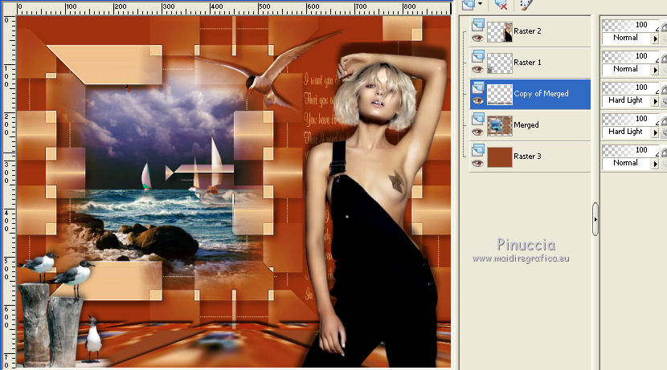The image size is (667, 370).
Task: Select the Copy of Merged layer name
Action: click(x=541, y=94)
